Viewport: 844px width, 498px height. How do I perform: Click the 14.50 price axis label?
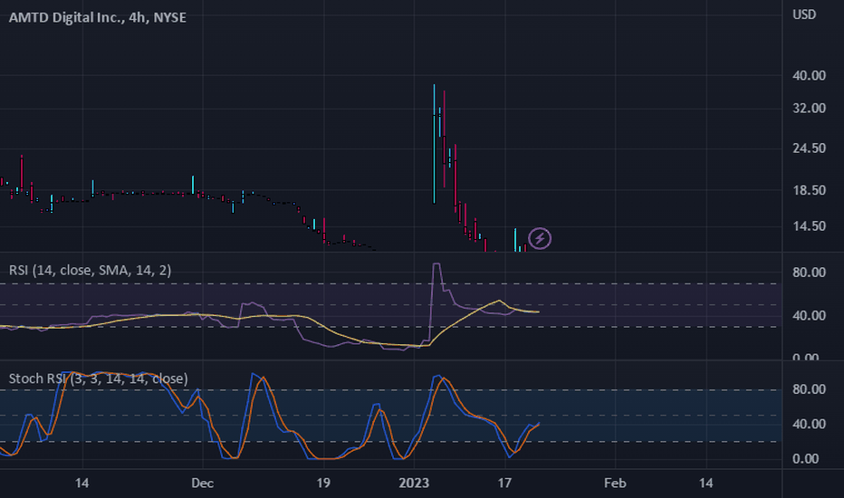[x=809, y=226]
